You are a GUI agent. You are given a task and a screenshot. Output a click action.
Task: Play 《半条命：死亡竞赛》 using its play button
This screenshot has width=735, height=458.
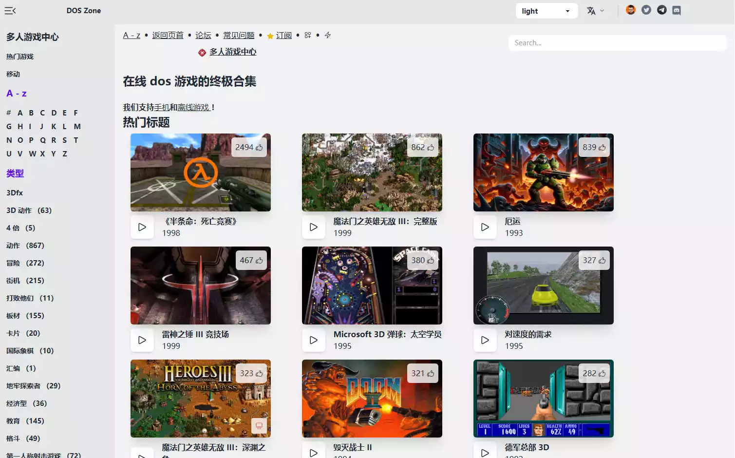(x=142, y=227)
